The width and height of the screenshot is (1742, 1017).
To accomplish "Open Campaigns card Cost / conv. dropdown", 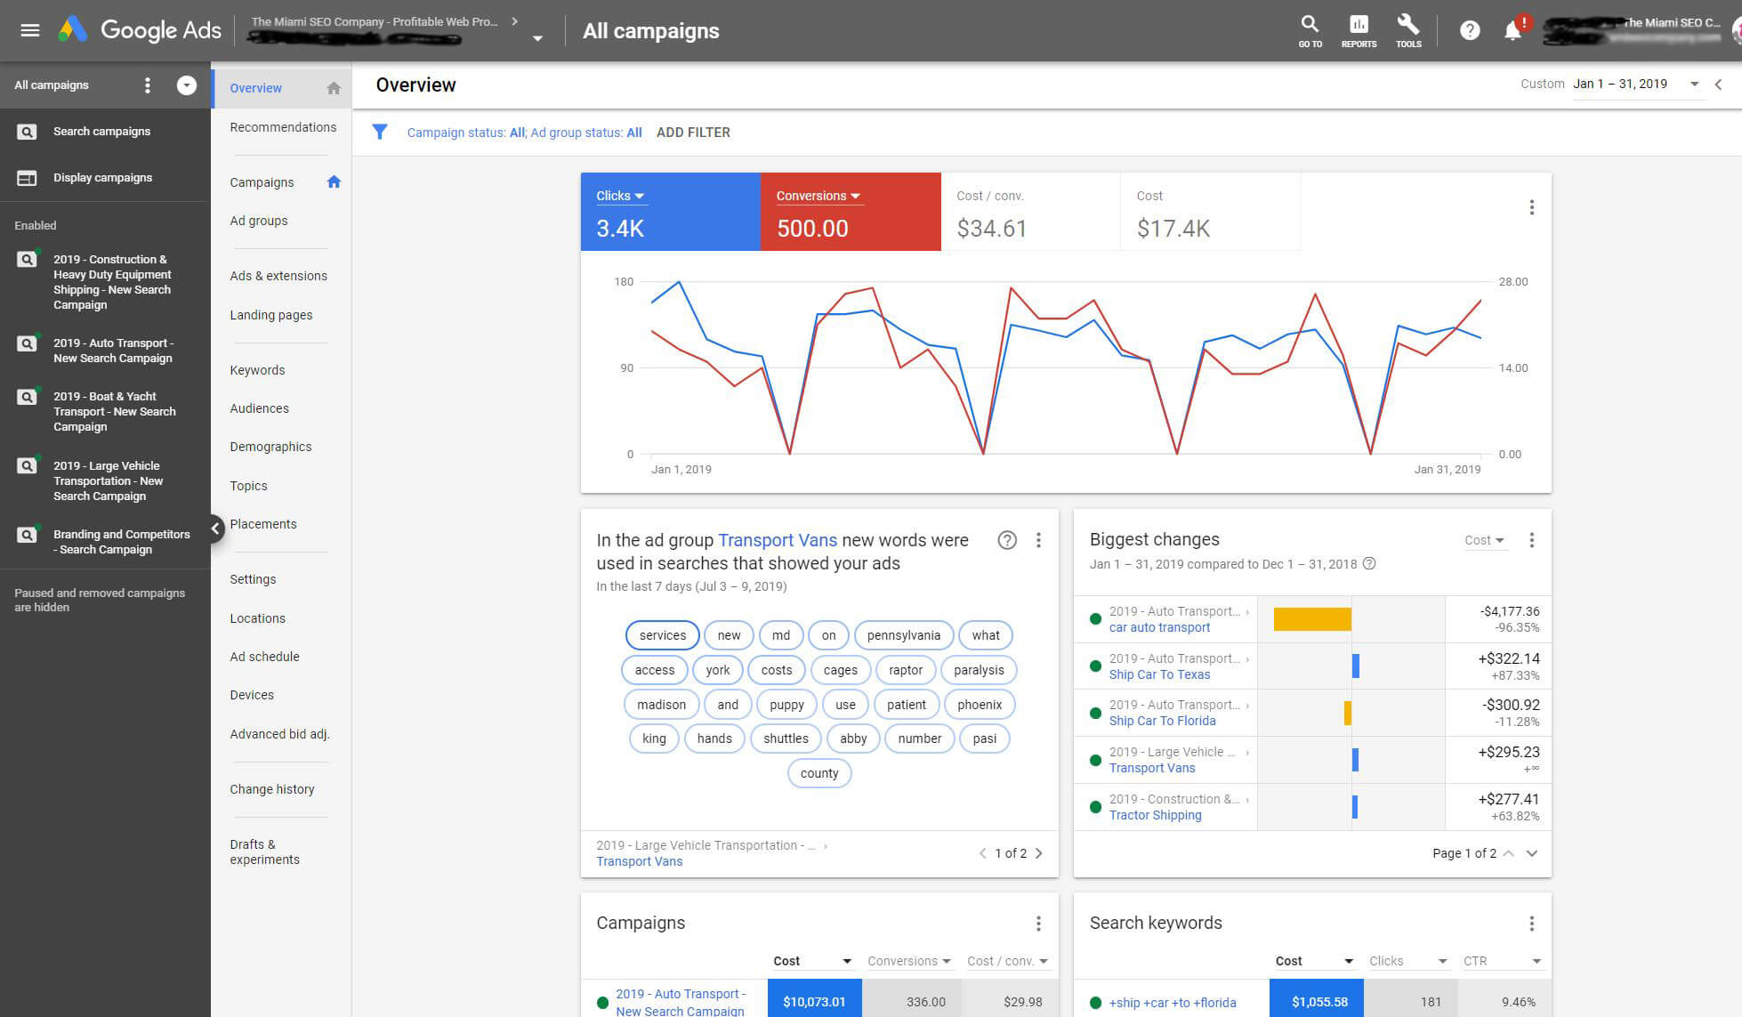I will click(x=1007, y=961).
